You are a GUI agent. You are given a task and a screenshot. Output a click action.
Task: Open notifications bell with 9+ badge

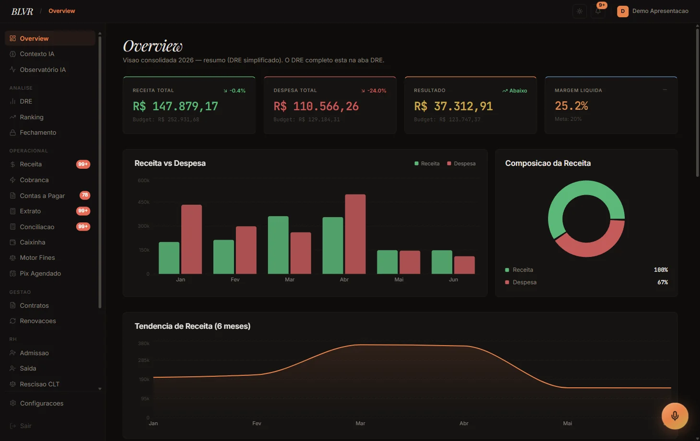[x=598, y=11]
